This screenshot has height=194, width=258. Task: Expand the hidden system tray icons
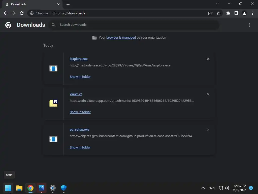pos(203,188)
